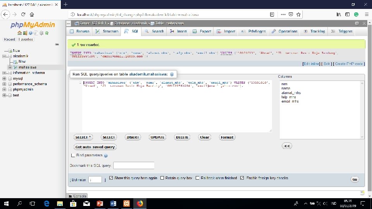Click Create PHP code link

pyautogui.click(x=349, y=64)
